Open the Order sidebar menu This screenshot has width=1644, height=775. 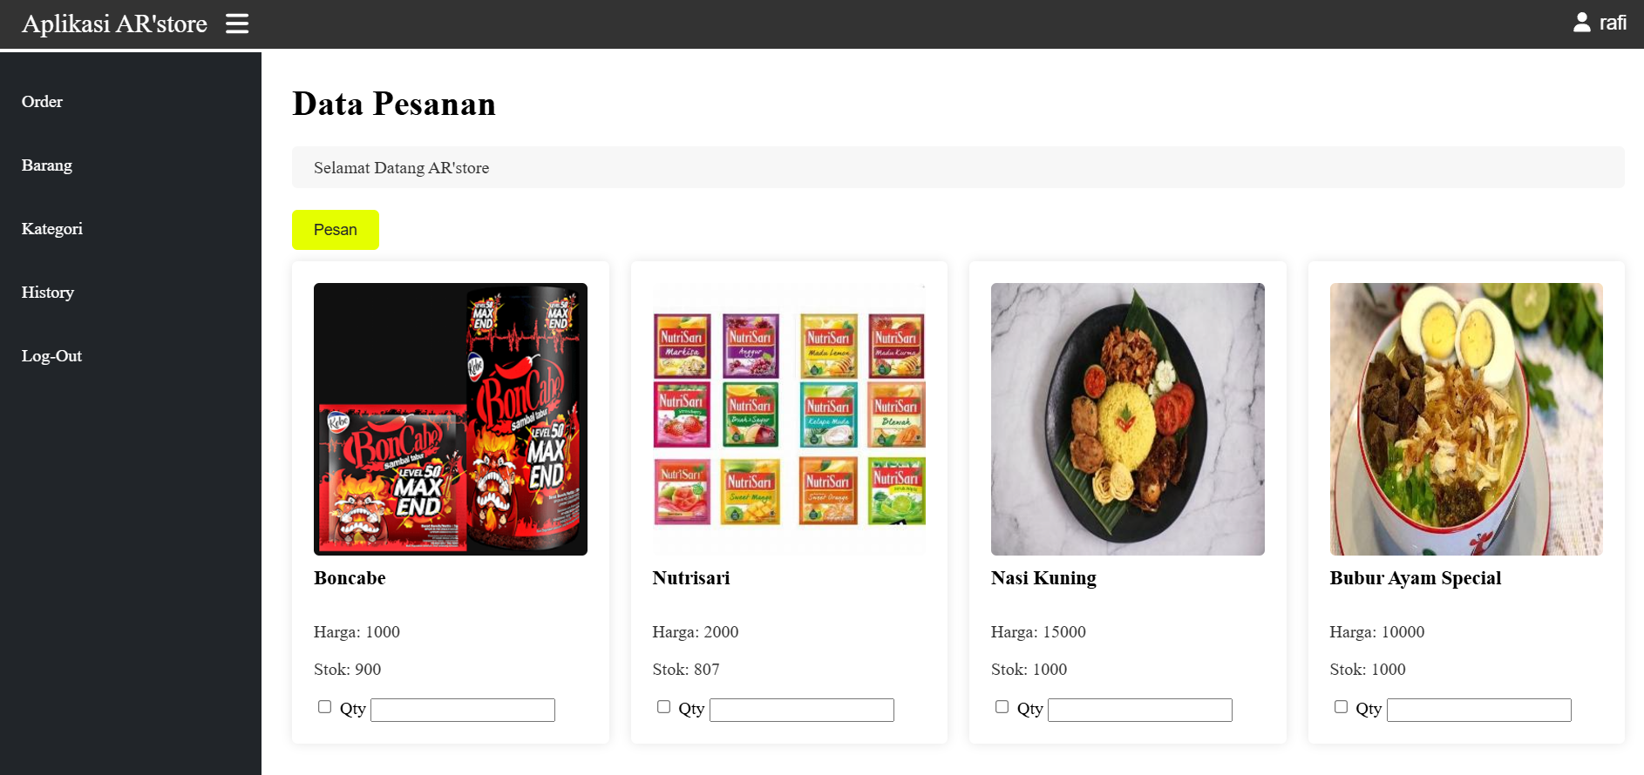(42, 102)
